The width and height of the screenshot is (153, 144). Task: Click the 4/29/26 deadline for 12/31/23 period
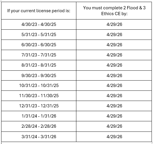(114, 106)
